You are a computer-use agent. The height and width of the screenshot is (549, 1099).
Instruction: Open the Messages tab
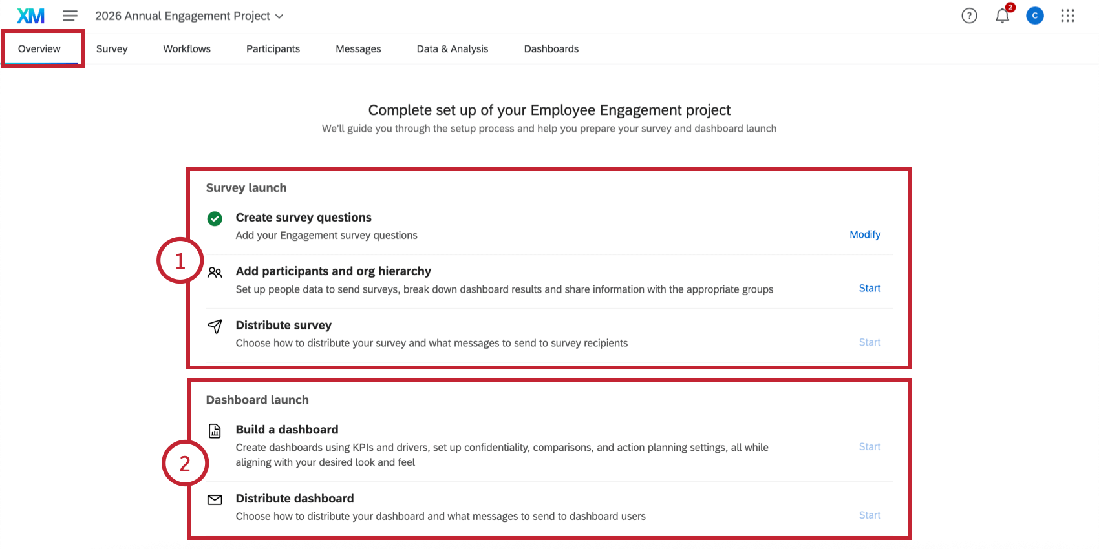358,48
